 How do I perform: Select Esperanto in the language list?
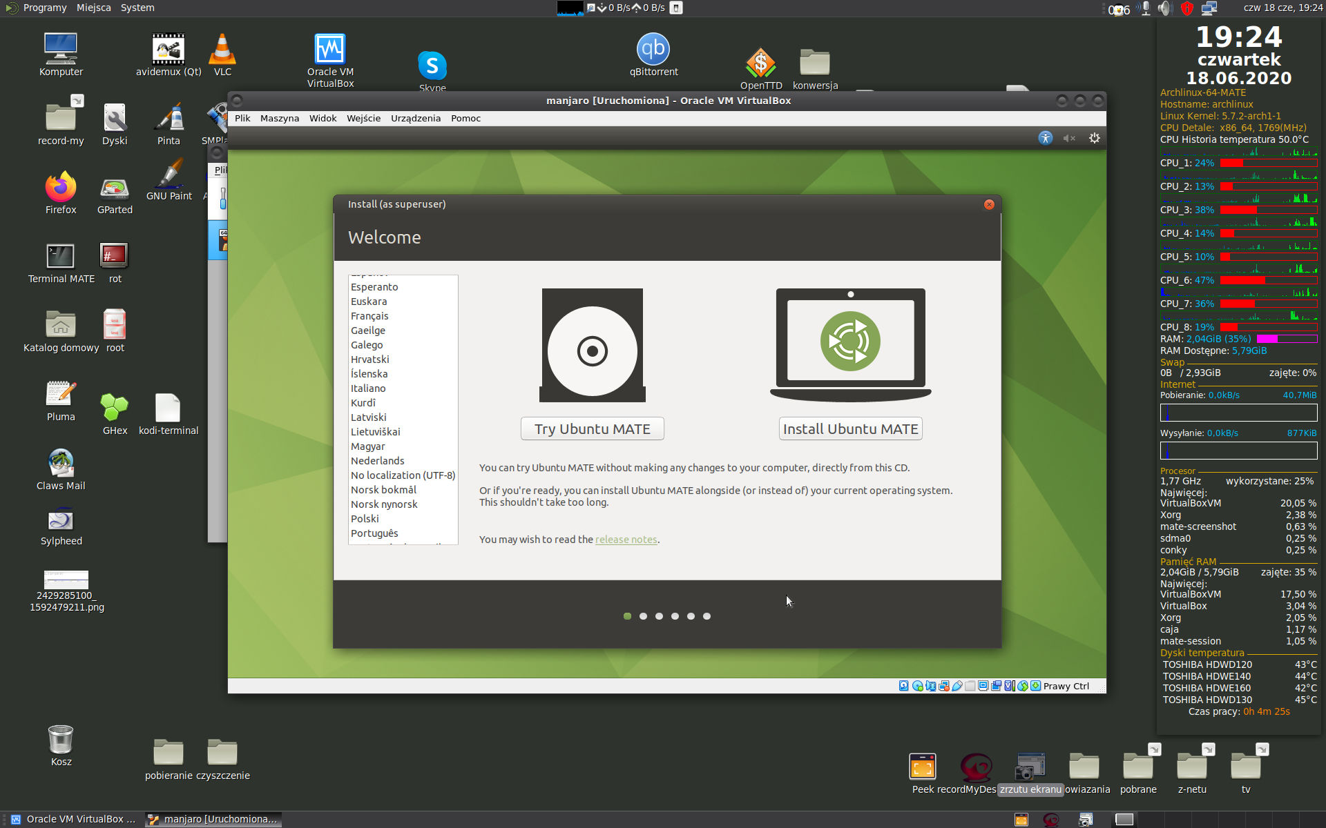(374, 286)
